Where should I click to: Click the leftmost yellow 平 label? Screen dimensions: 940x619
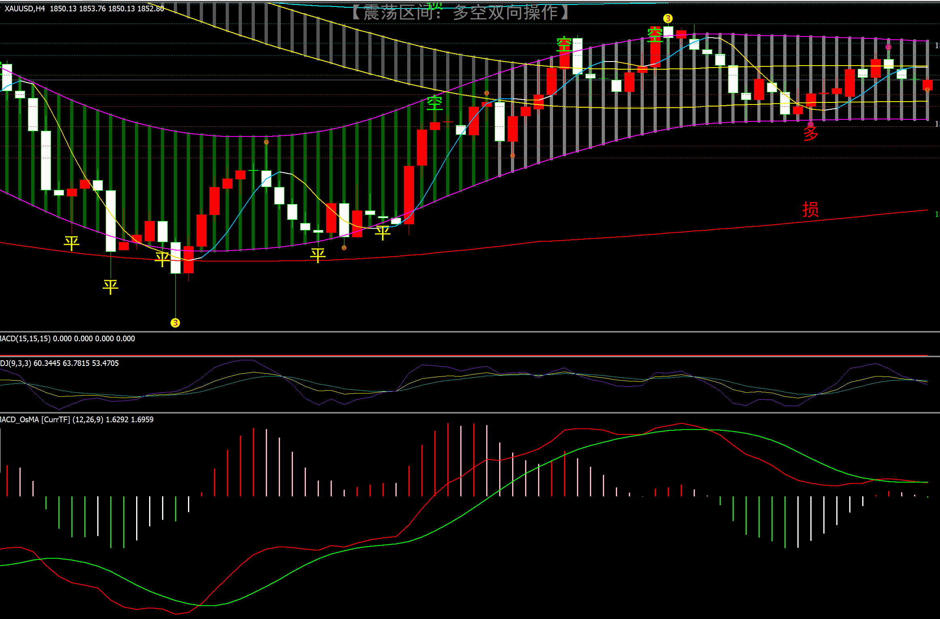71,243
